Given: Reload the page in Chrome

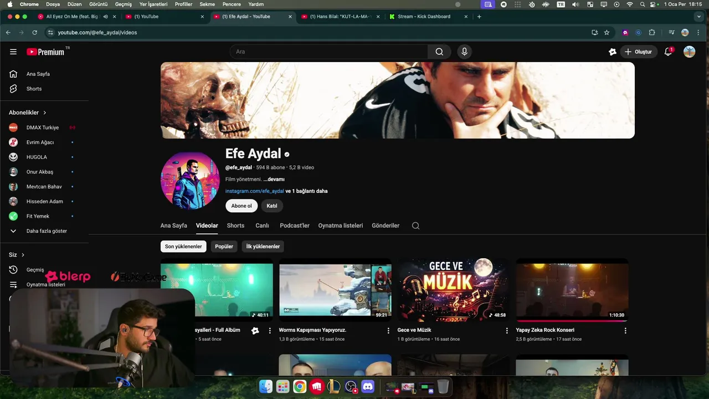Looking at the screenshot, I should click(x=34, y=33).
